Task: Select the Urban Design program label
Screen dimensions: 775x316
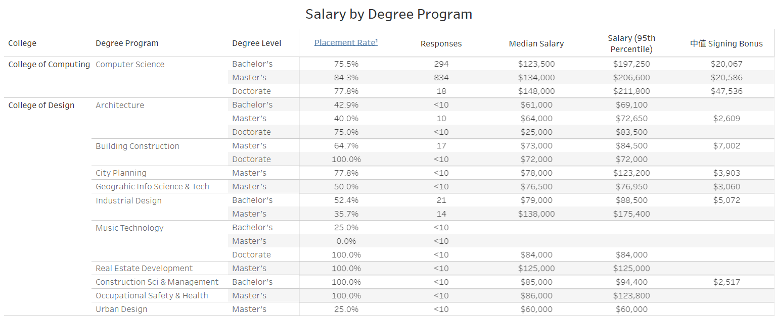Action: (x=121, y=309)
